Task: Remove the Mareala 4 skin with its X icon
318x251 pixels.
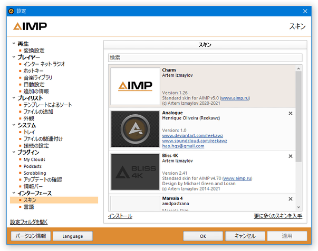Action: 291,199
